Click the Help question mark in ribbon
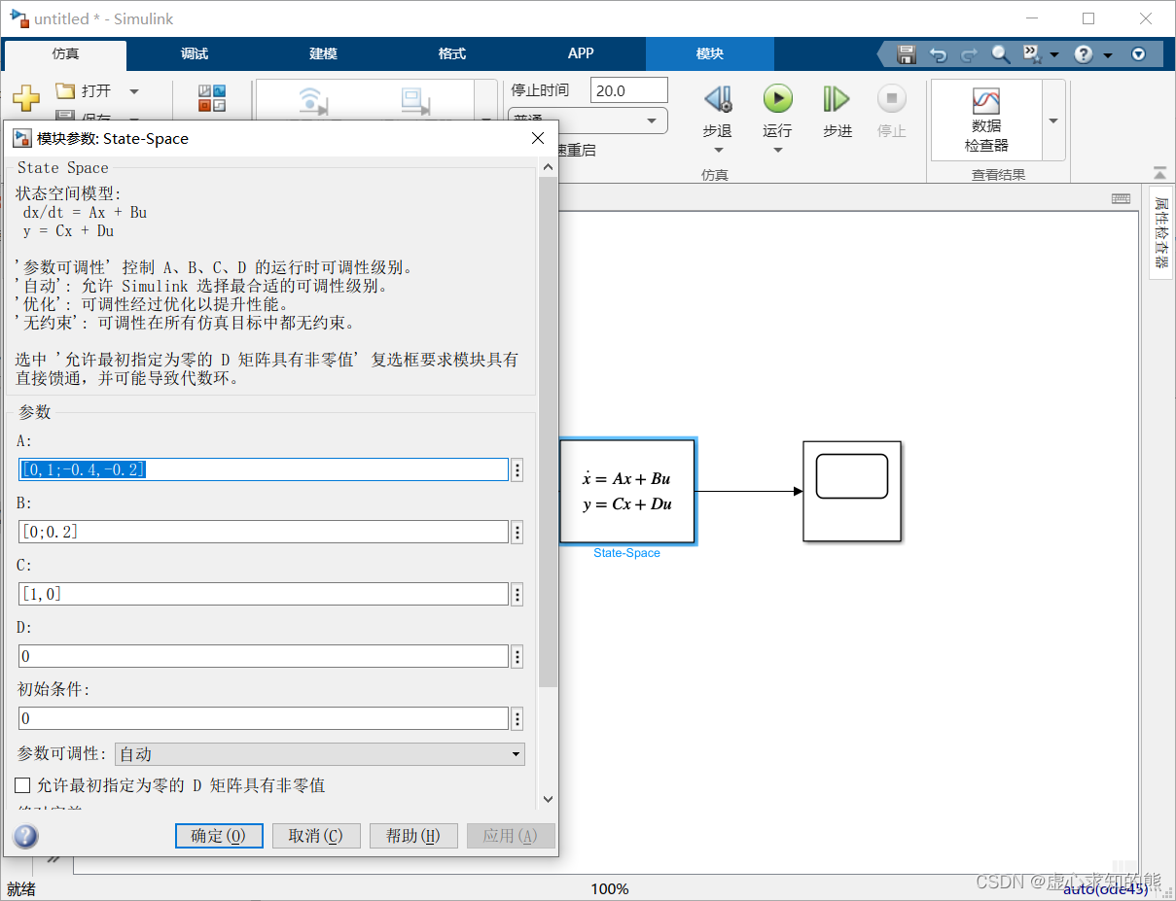The width and height of the screenshot is (1176, 901). click(x=1084, y=54)
